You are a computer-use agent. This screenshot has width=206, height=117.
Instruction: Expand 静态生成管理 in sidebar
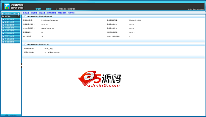click(x=11, y=42)
